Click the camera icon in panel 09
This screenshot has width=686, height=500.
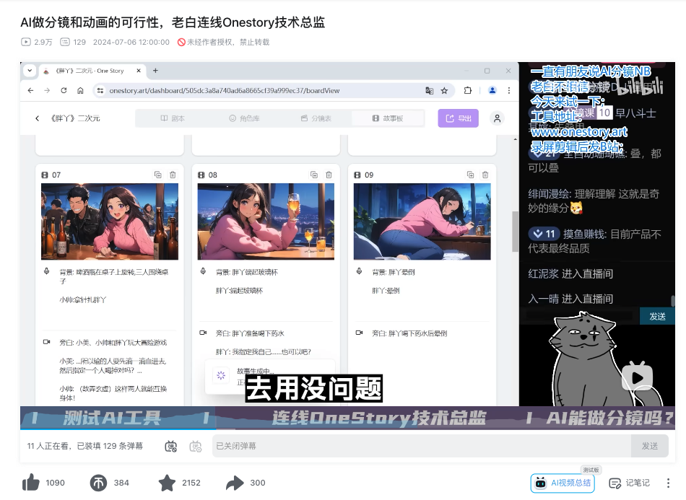(359, 333)
